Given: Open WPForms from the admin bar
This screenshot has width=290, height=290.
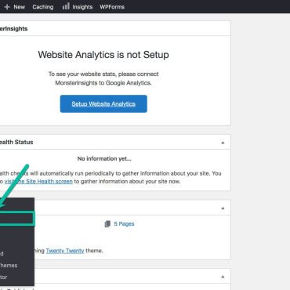Looking at the screenshot, I should point(112,7).
